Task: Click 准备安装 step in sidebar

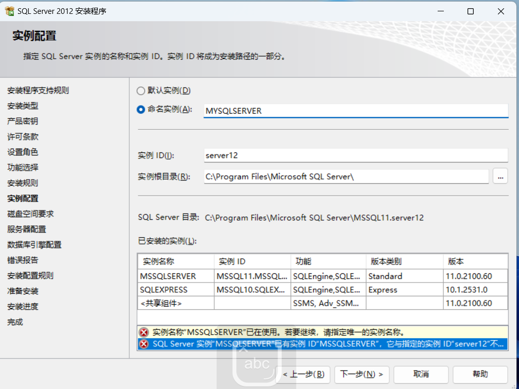Action: tap(23, 291)
